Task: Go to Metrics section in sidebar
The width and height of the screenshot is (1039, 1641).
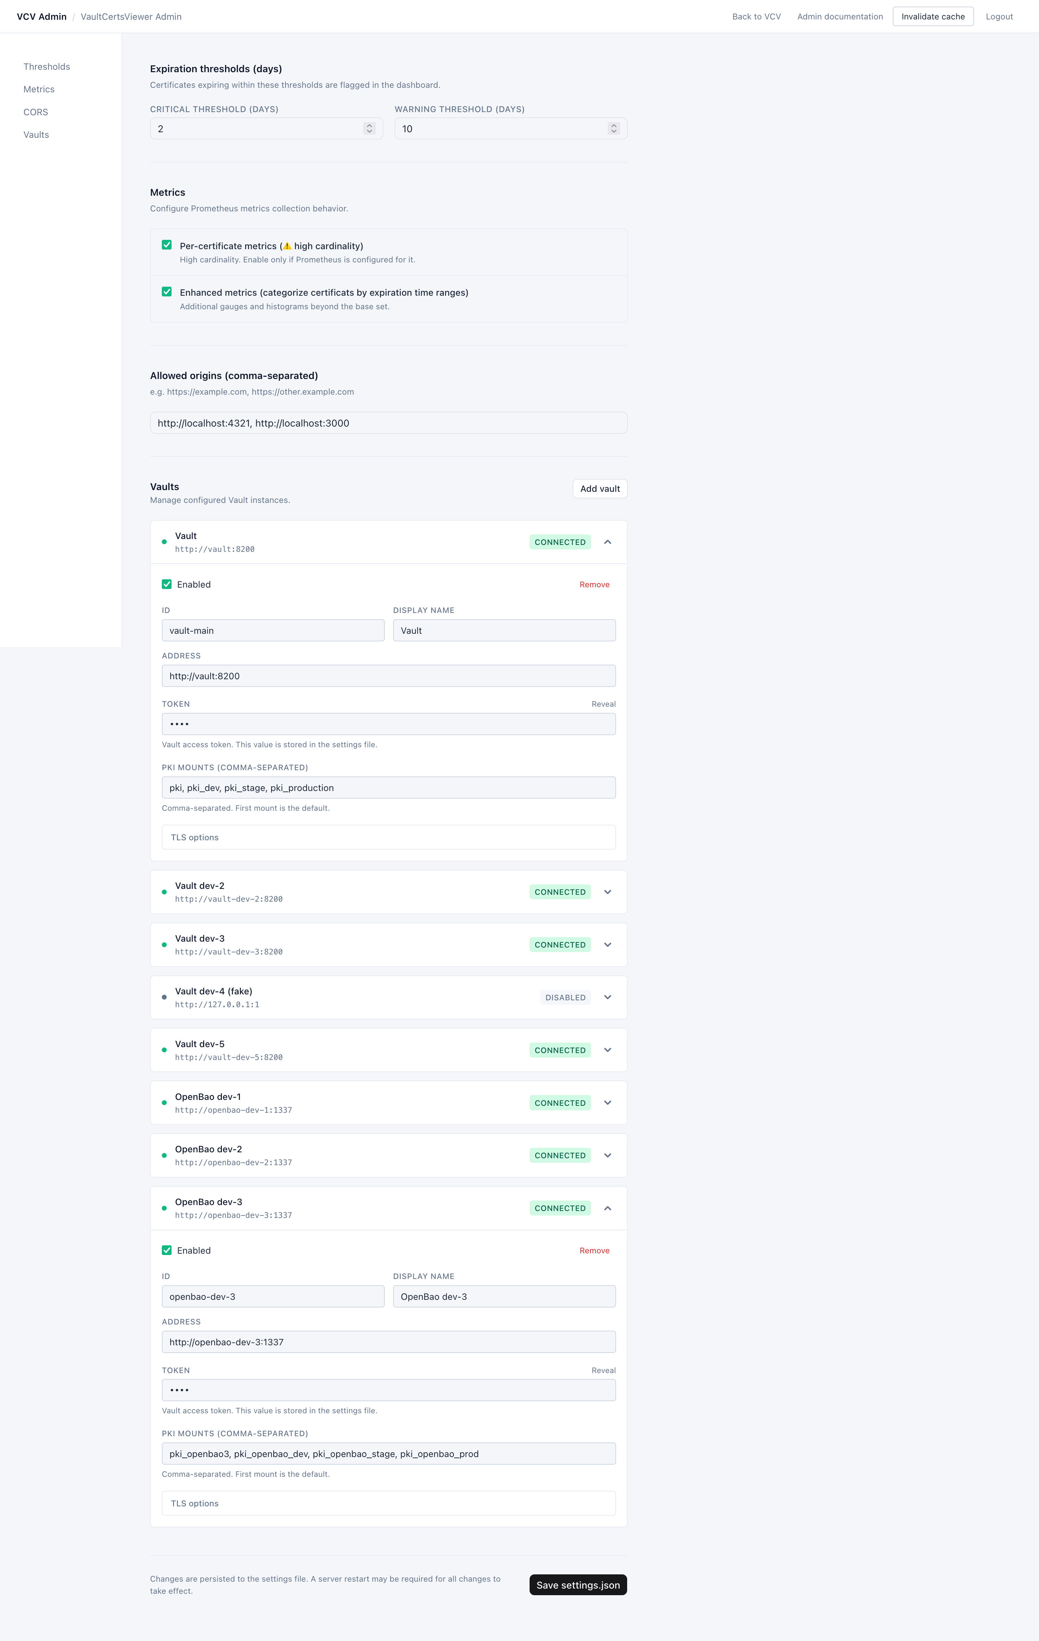Action: pyautogui.click(x=39, y=89)
